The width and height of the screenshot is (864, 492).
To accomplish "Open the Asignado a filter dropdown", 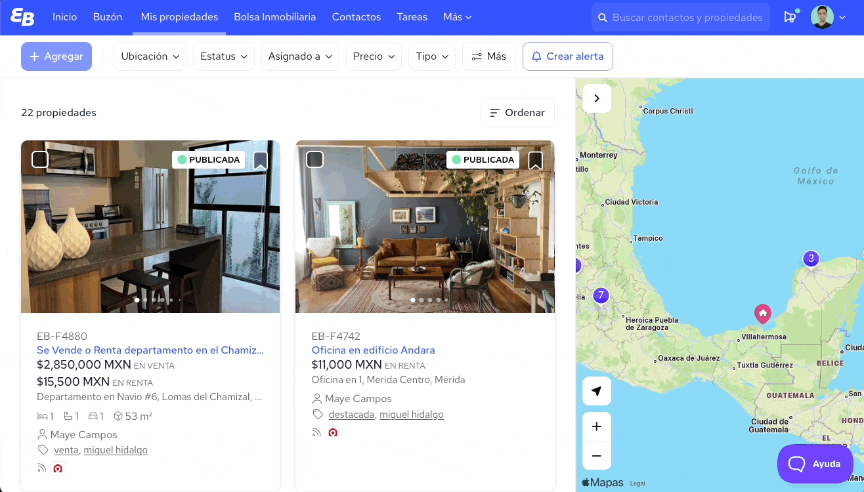I will [x=300, y=56].
